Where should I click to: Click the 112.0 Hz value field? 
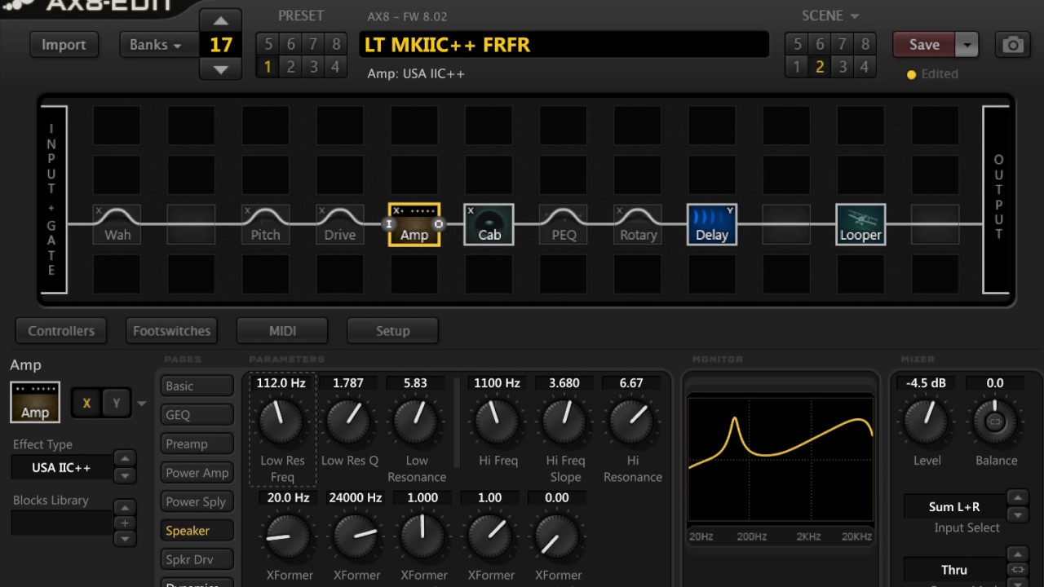tap(281, 383)
